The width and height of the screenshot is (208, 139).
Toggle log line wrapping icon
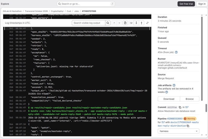(131, 23)
